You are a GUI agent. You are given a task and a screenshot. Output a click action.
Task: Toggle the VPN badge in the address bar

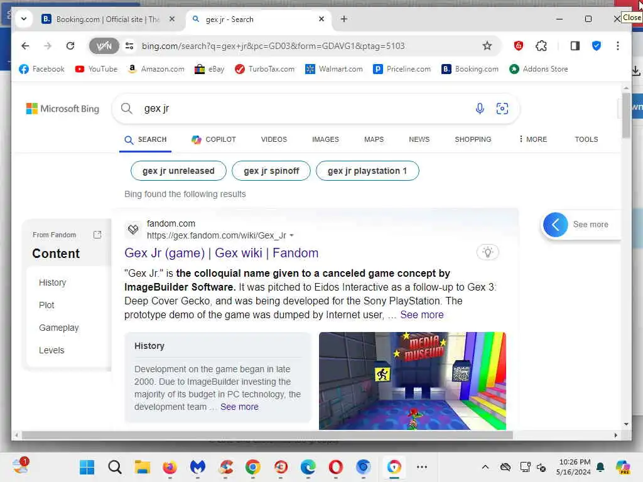[104, 46]
